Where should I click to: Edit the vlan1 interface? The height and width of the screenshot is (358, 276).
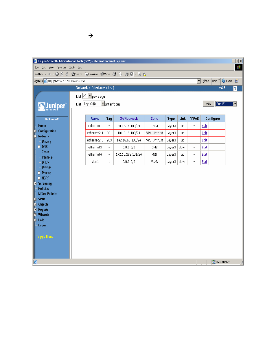coord(205,162)
